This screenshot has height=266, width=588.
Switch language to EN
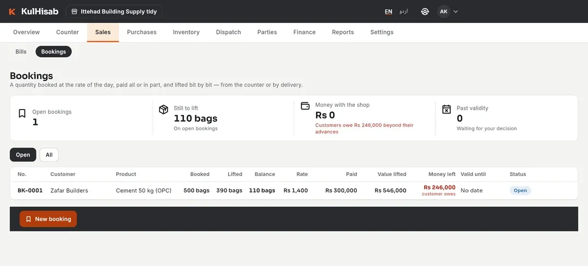(x=389, y=11)
